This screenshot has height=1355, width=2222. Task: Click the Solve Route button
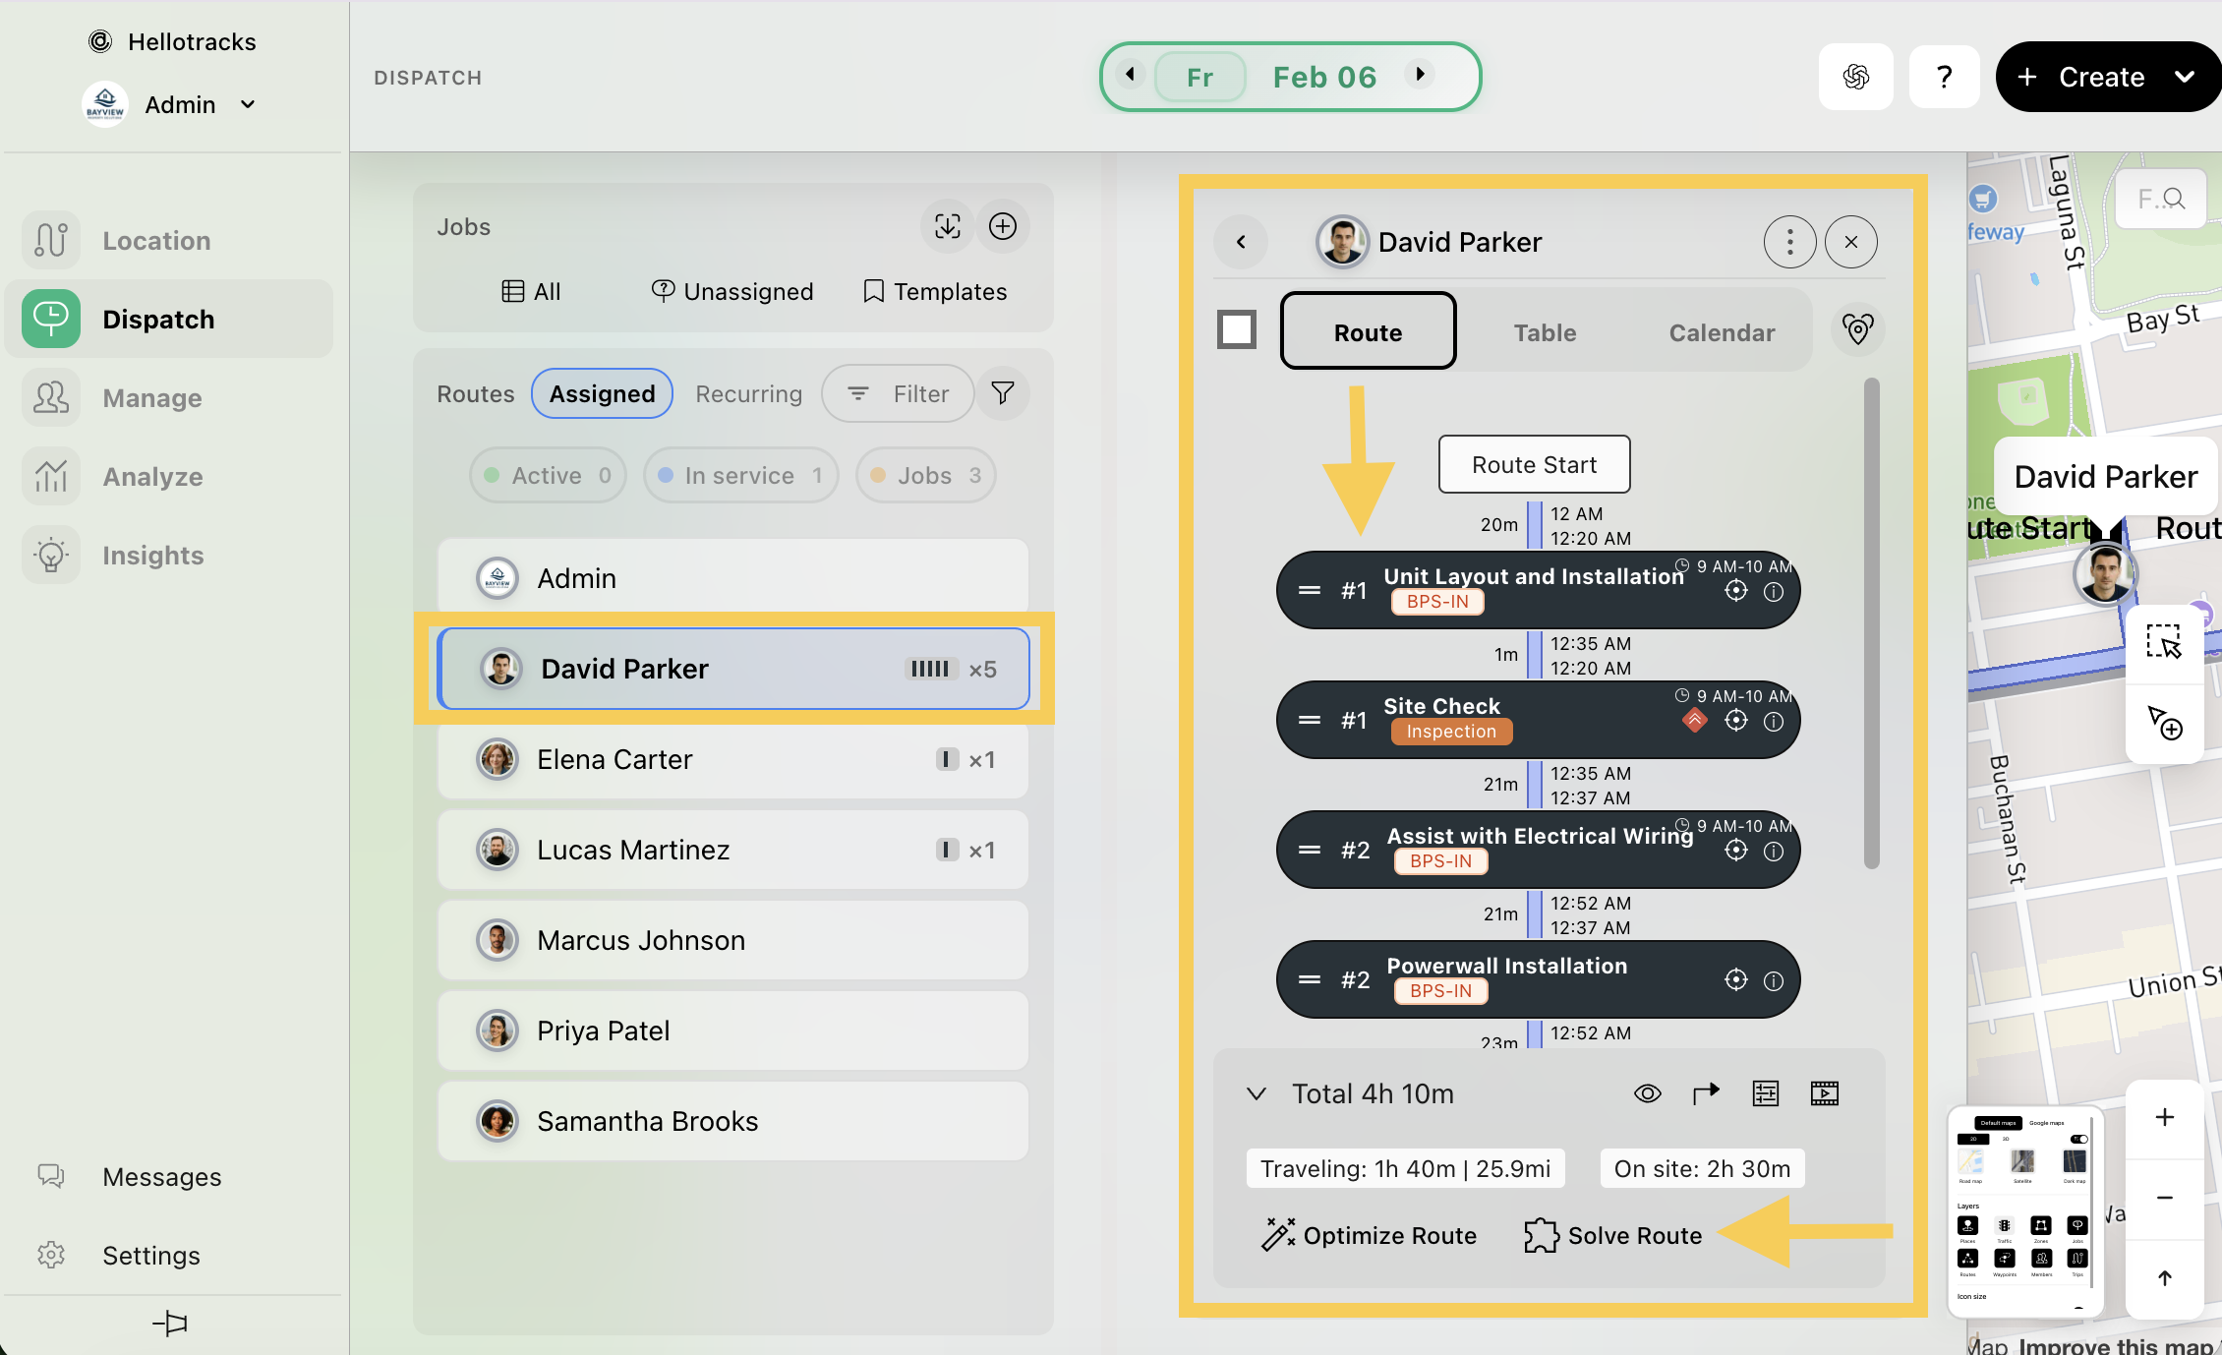(x=1612, y=1235)
